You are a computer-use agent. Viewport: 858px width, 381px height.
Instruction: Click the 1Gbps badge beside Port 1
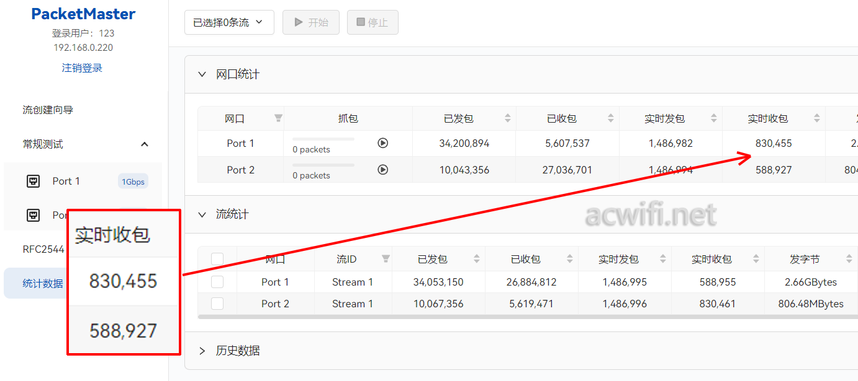pyautogui.click(x=133, y=182)
